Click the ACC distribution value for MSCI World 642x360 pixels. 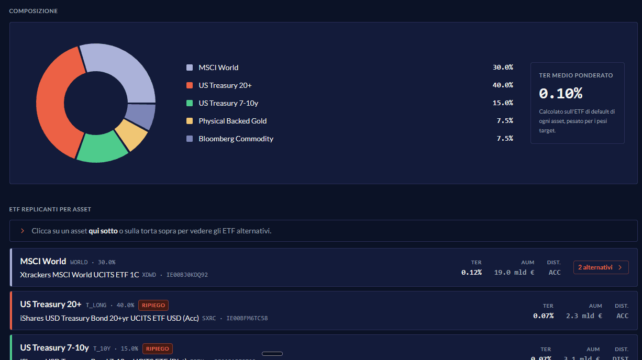tap(555, 272)
